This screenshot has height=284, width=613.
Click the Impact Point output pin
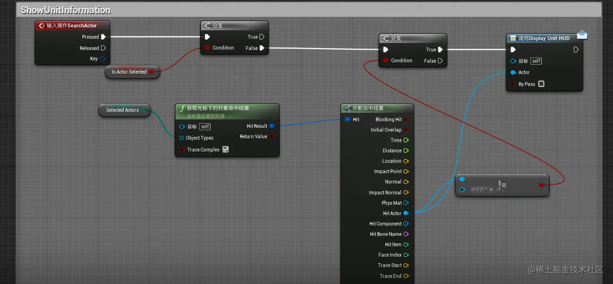(x=406, y=171)
